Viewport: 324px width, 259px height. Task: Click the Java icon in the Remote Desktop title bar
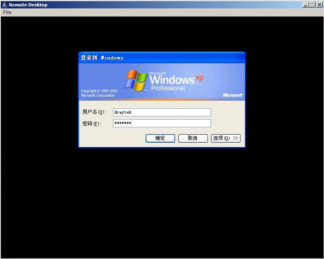coord(4,4)
